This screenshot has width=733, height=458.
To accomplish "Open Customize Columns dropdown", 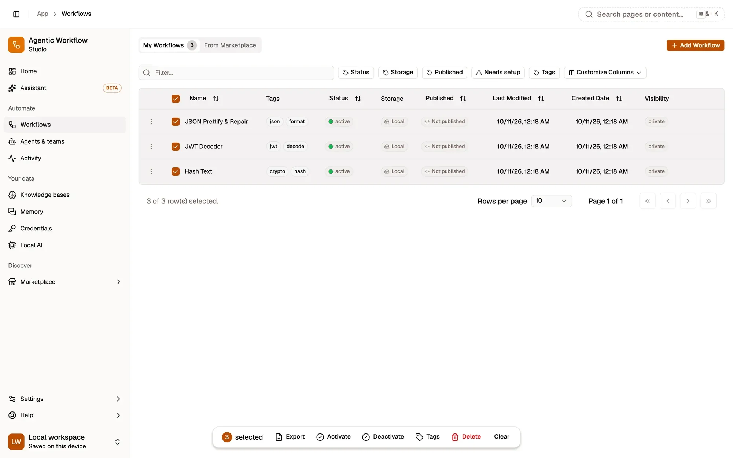I will pyautogui.click(x=605, y=73).
